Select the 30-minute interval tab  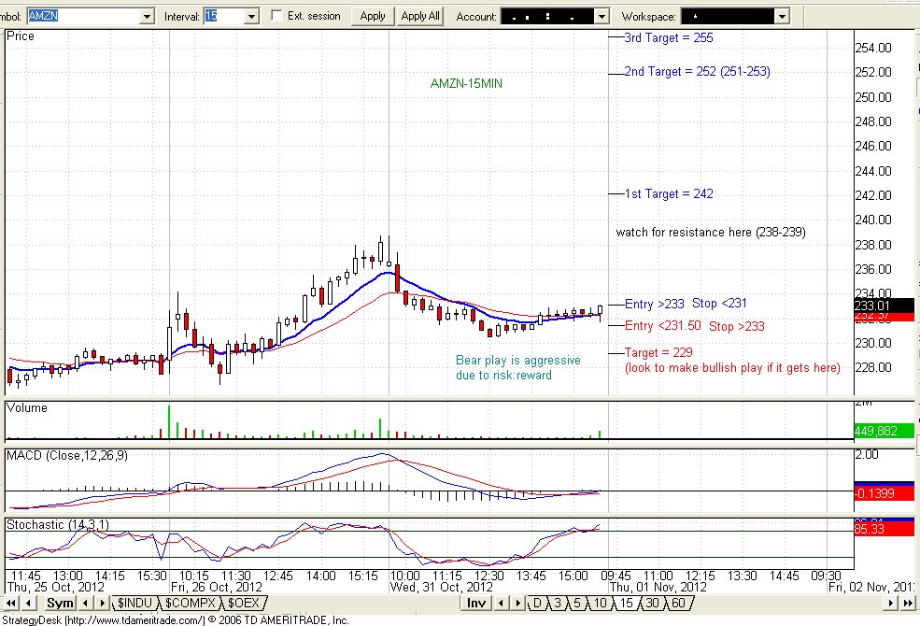[x=653, y=603]
